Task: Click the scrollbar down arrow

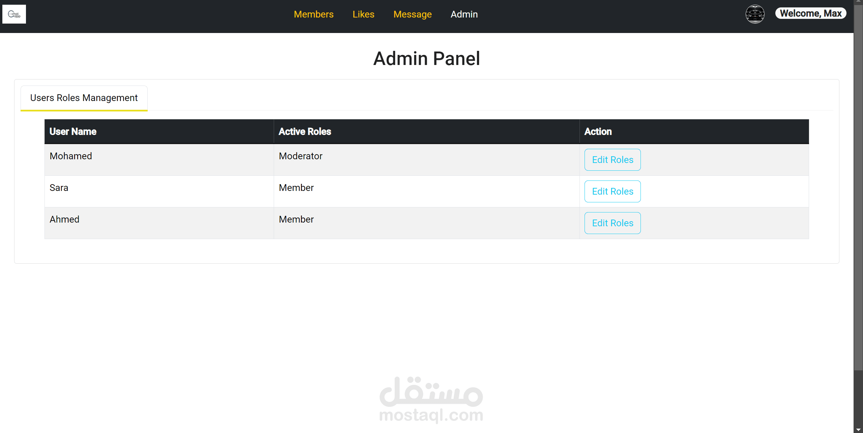Action: pos(858,430)
